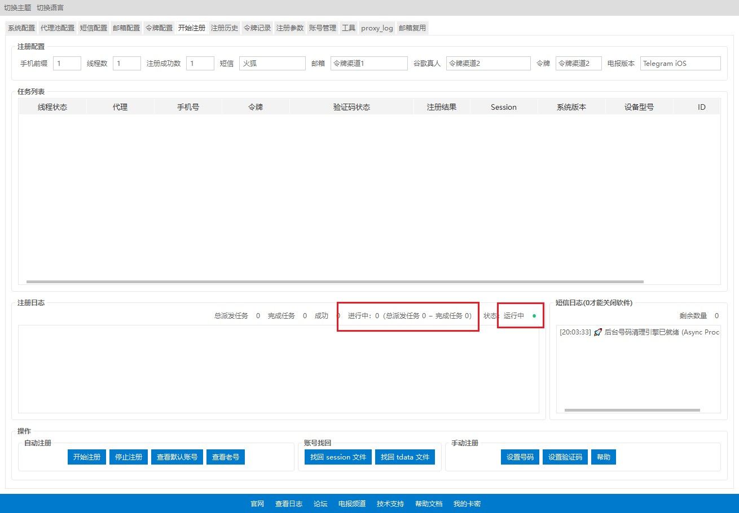Open the 短信 provider dropdown showing 火狐
The image size is (739, 513).
(272, 64)
